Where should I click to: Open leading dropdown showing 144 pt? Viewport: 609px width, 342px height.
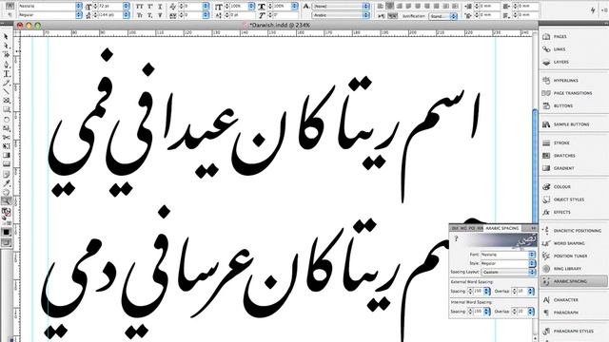click(127, 15)
